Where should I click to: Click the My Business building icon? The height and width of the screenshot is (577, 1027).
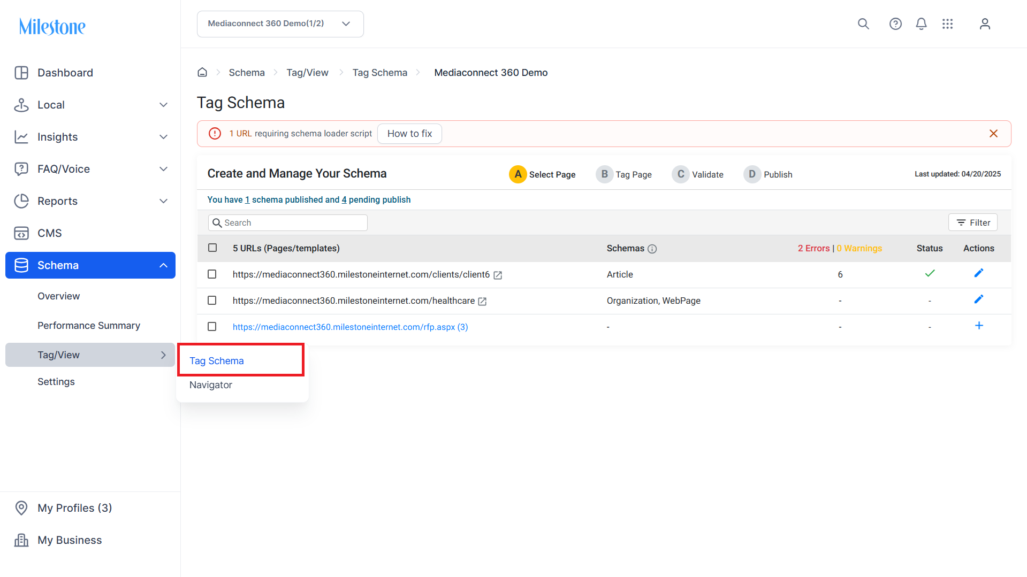[x=21, y=540]
